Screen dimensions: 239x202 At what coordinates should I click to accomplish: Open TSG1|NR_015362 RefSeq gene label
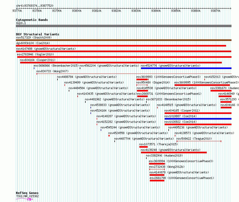[27, 196]
